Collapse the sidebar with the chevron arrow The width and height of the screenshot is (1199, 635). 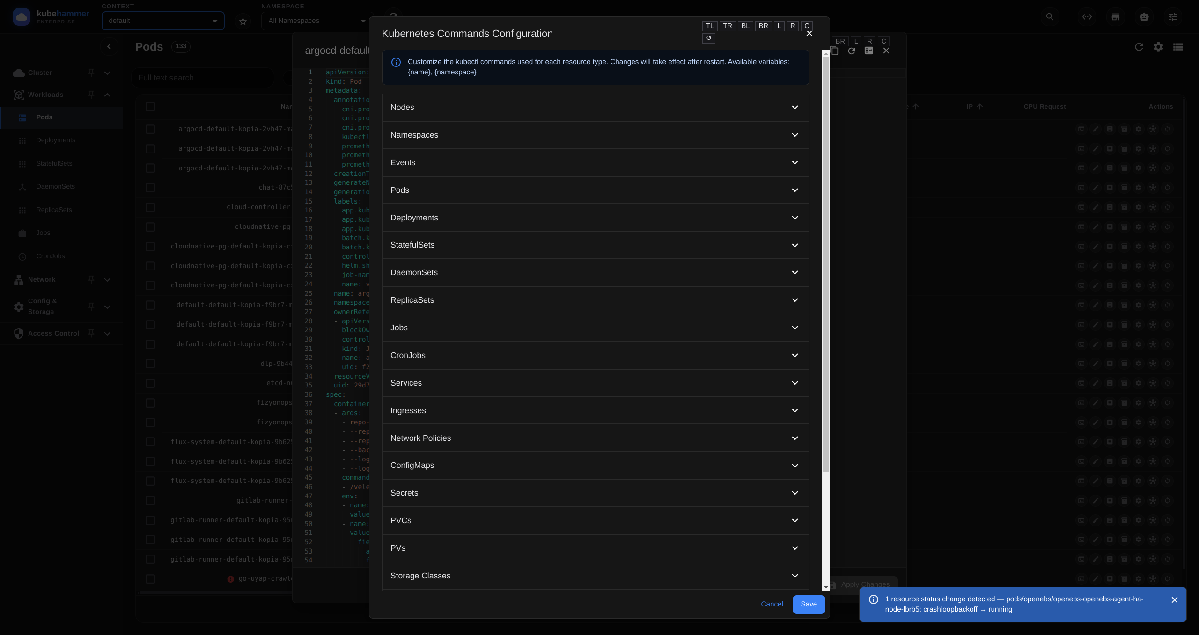(x=109, y=46)
